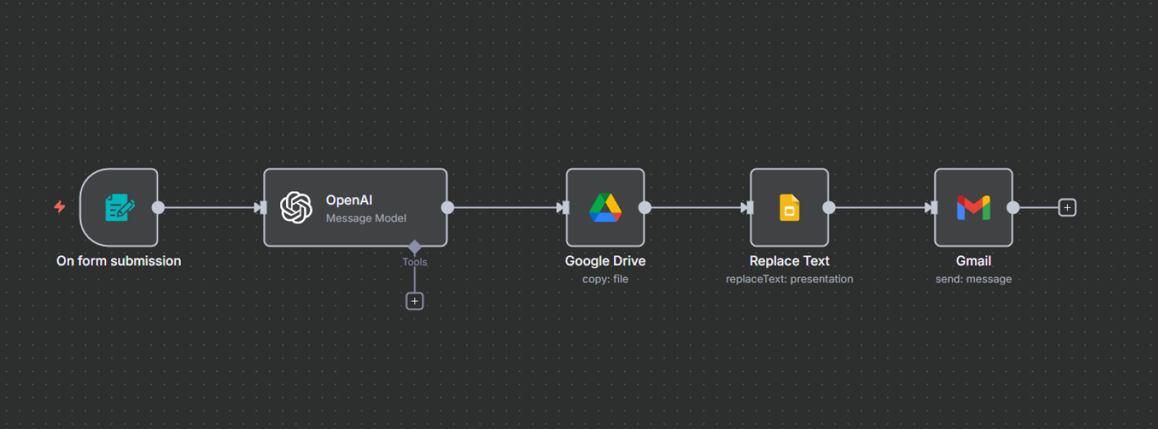Select the Google Drive node icon
Viewport: 1158px width, 429px height.
[605, 208]
